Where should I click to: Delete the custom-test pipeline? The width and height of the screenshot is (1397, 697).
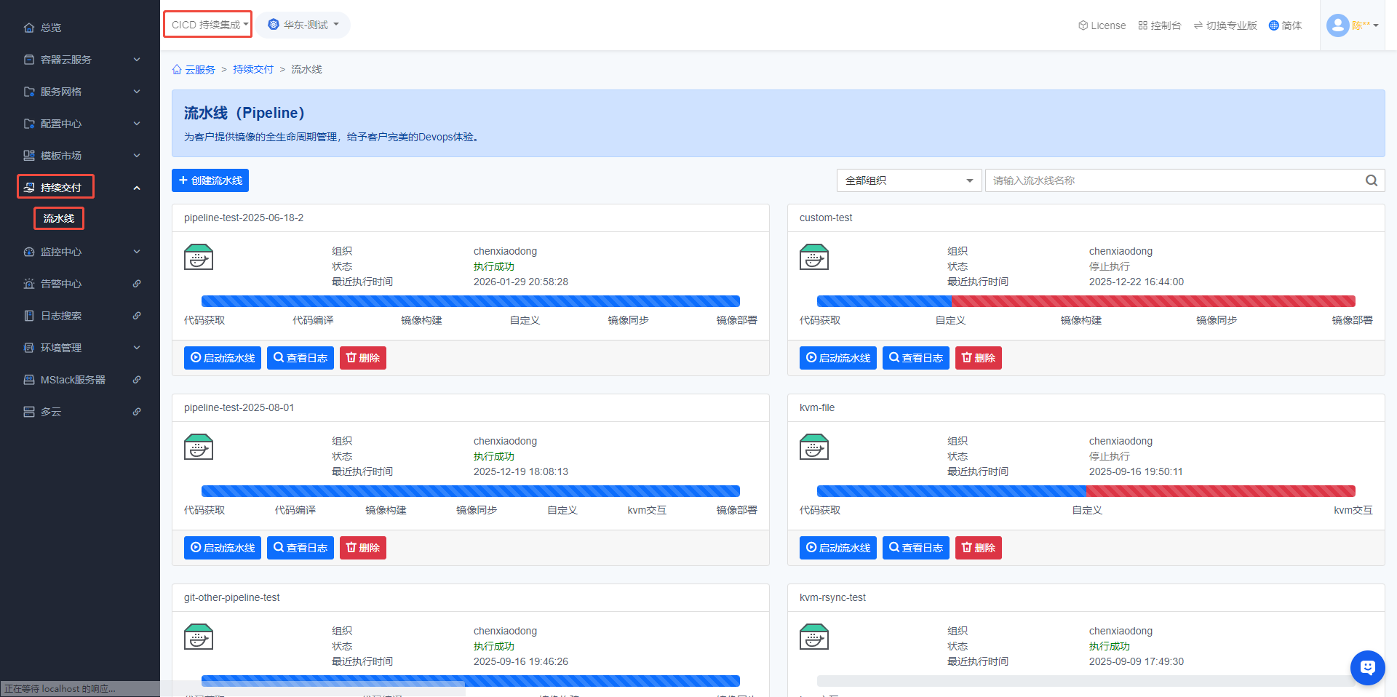pyautogui.click(x=978, y=358)
